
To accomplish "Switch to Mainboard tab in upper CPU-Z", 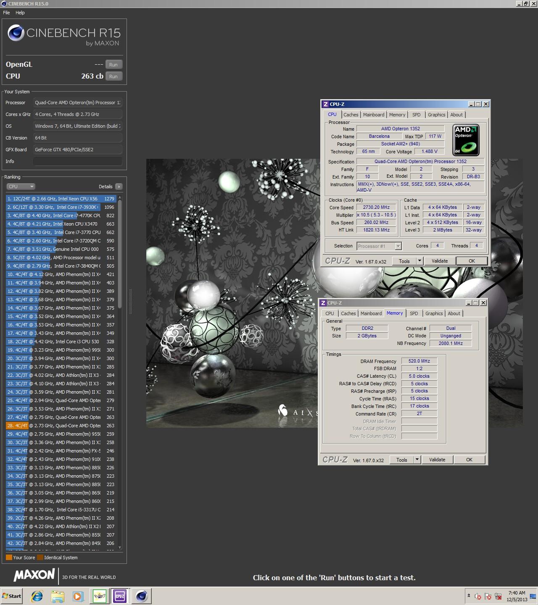I will tap(374, 115).
